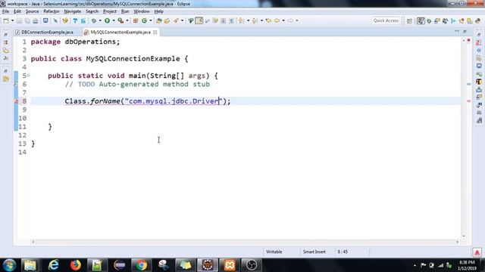485x272 pixels.
Task: Expand the Run configurations dropdown arrow
Action: [x=114, y=20]
